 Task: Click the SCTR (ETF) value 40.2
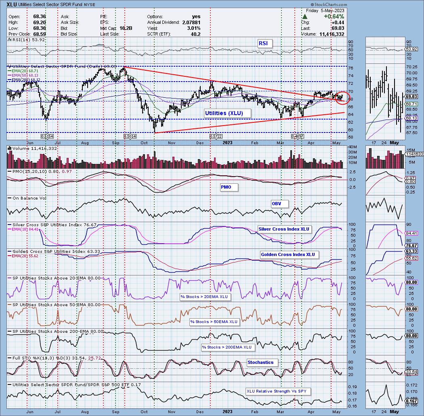pyautogui.click(x=195, y=34)
